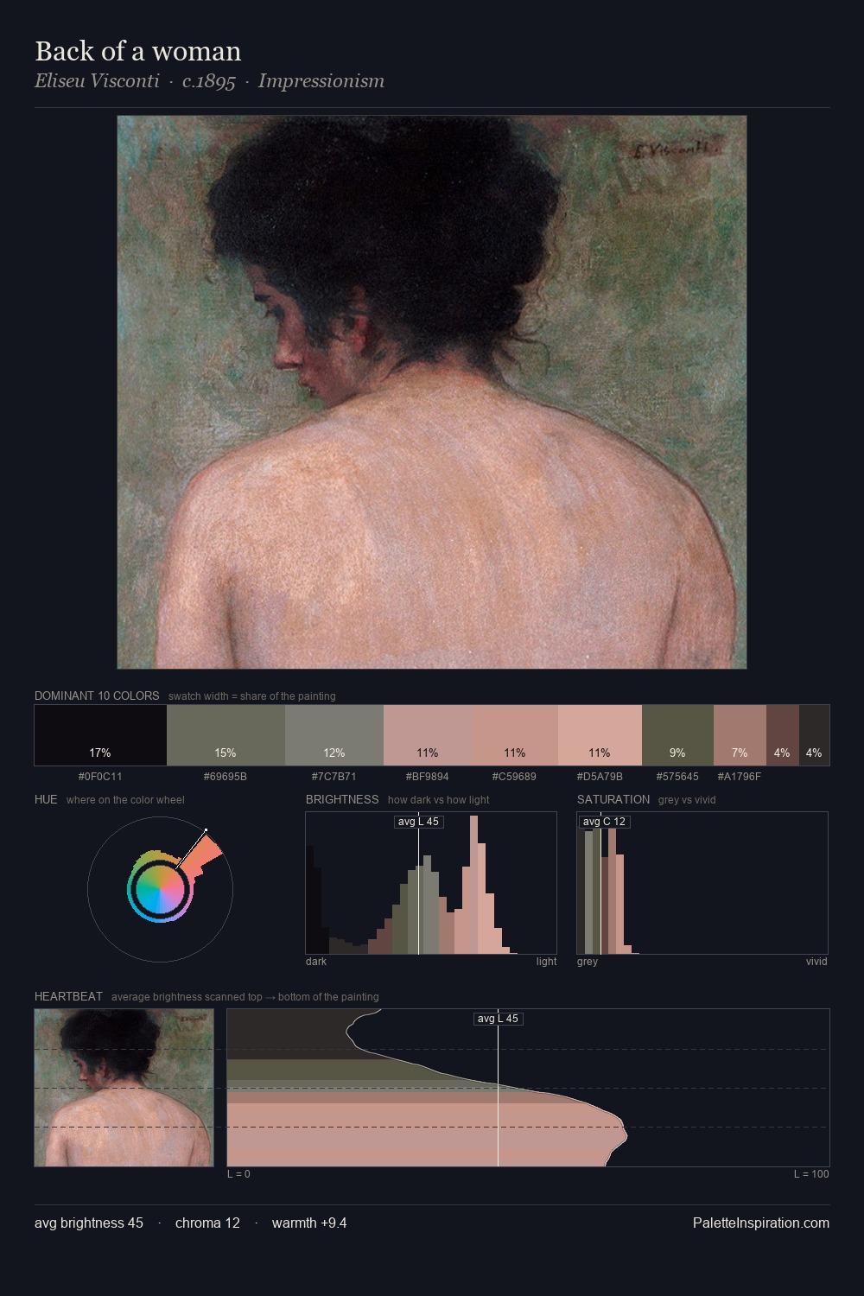Click the hex code '#C59689'
This screenshot has height=1296, width=864.
pos(515,777)
